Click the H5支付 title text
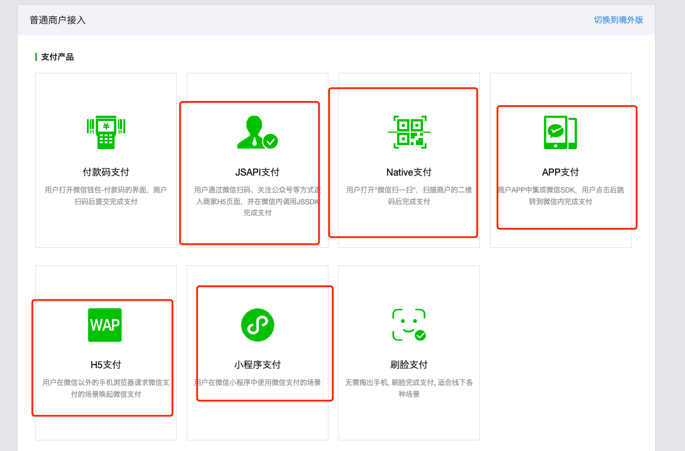 click(x=105, y=365)
